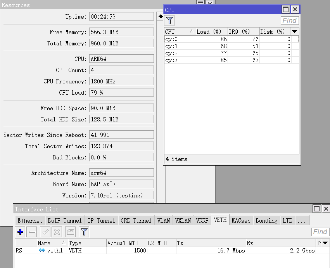Click the checkmark enable interface button
330x268 pixels.
(x=45, y=232)
